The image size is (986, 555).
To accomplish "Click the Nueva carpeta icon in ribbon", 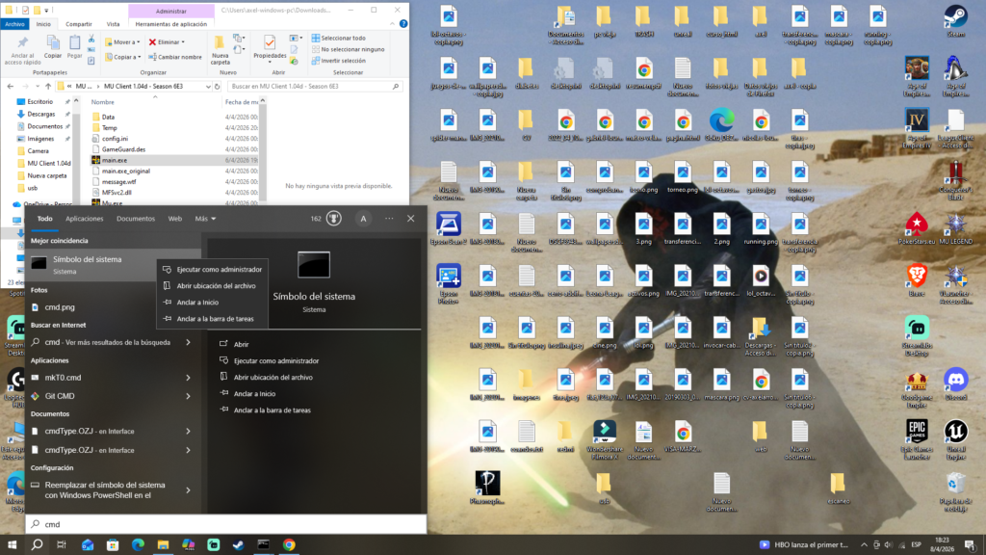I will click(221, 42).
